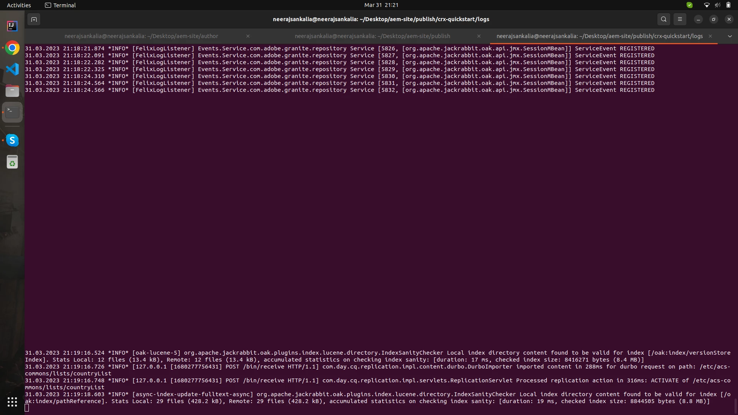Viewport: 738px width, 415px height.
Task: Open Skype from dock
Action: click(12, 140)
